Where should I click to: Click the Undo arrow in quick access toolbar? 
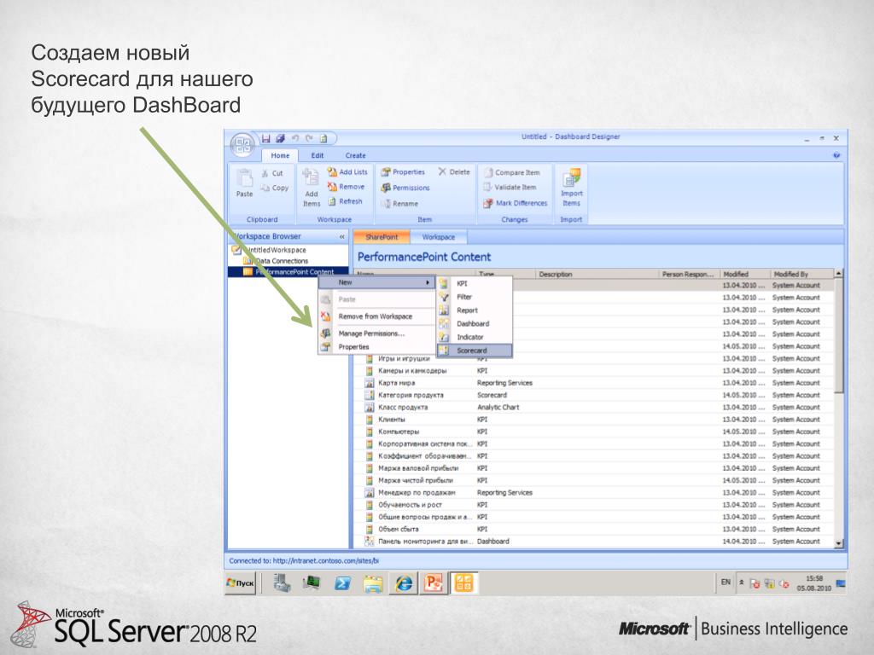[295, 138]
